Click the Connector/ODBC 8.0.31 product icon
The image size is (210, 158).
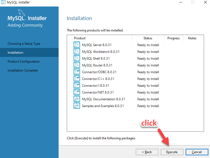click(77, 72)
